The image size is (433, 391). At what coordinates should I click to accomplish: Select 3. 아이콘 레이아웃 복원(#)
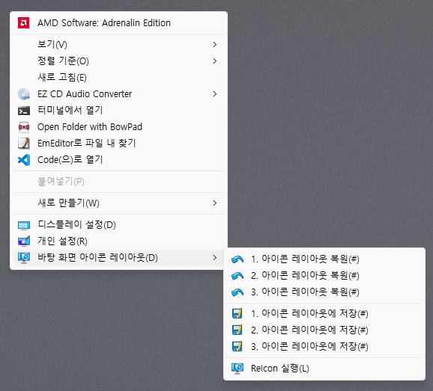(324, 292)
